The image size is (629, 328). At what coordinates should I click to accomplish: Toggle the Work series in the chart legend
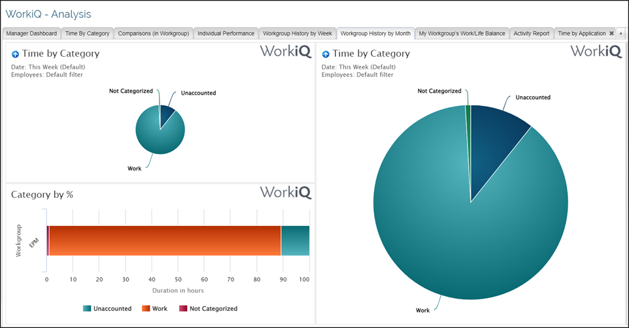(156, 308)
